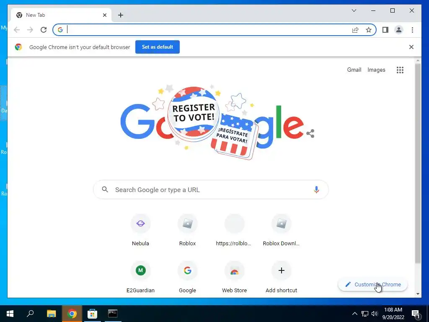The height and width of the screenshot is (322, 429).
Task: Click the scrollbar down arrow
Action: tap(418, 294)
